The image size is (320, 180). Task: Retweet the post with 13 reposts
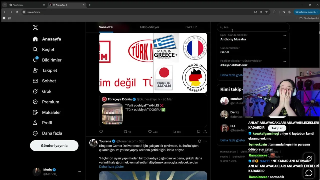[x=127, y=131]
